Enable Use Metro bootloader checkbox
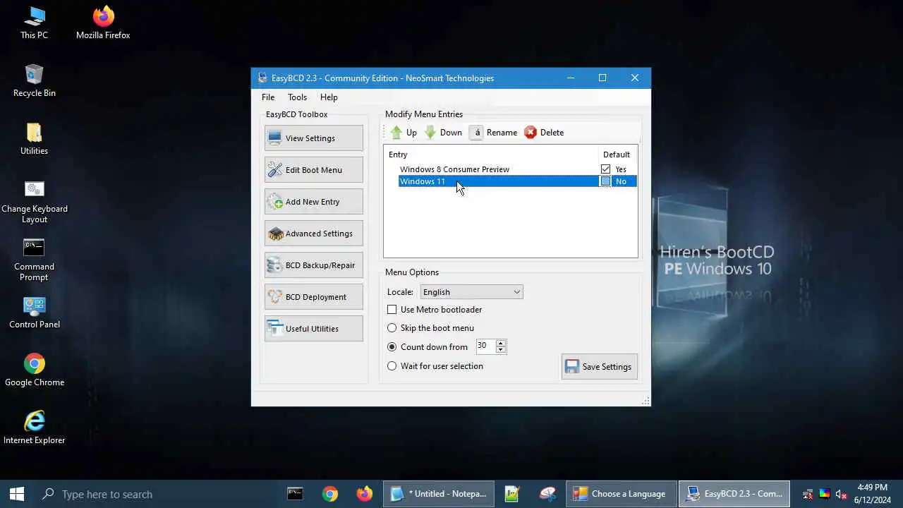This screenshot has height=508, width=903. pyautogui.click(x=392, y=310)
